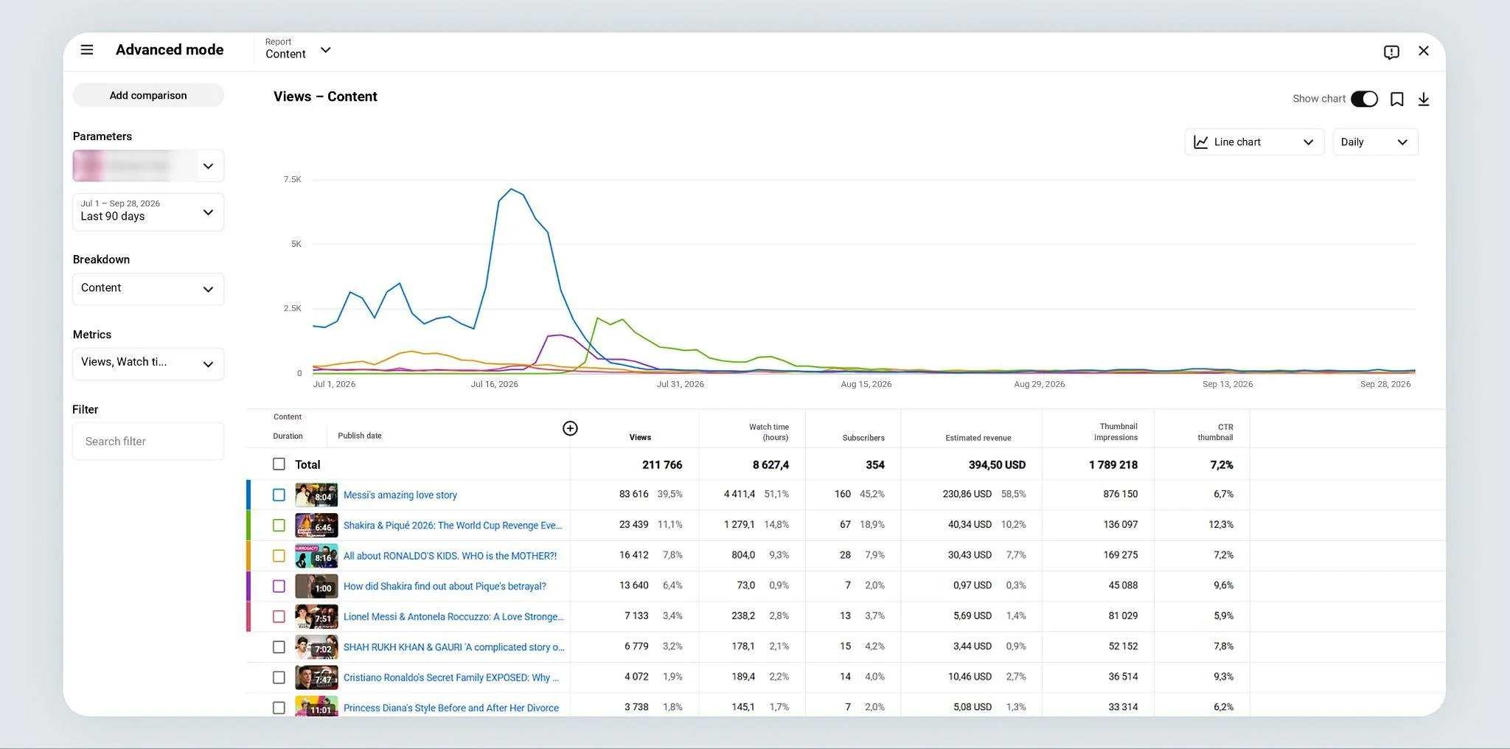Screen dimensions: 1510x749
Task: Click the Publish date column label
Action: pos(360,436)
